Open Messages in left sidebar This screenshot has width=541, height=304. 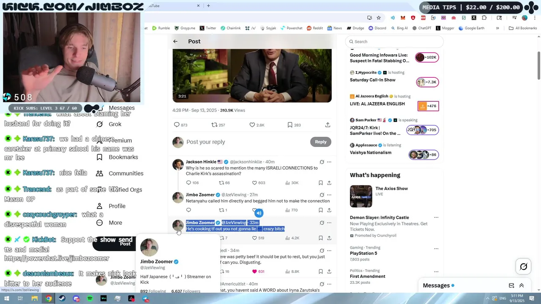(121, 108)
